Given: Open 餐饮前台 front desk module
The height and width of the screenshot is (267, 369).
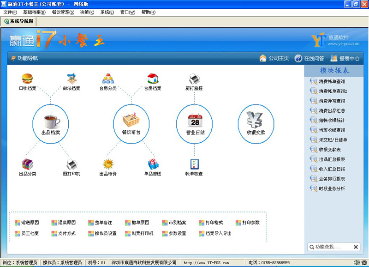Looking at the screenshot, I should coord(131,121).
